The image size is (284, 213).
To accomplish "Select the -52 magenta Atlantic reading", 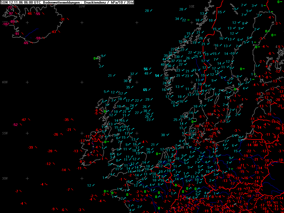I will (15, 125).
